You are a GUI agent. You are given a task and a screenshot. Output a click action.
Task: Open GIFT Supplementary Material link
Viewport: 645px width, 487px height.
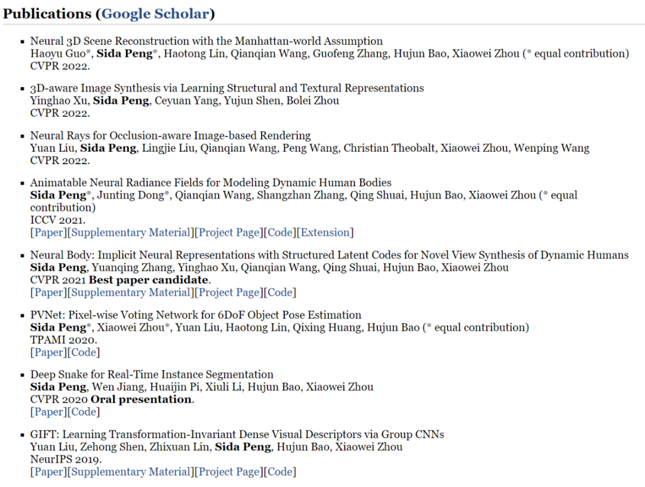click(x=131, y=471)
